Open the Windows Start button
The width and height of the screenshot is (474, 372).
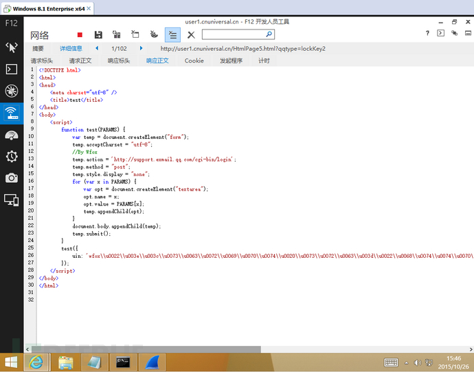tap(11, 362)
